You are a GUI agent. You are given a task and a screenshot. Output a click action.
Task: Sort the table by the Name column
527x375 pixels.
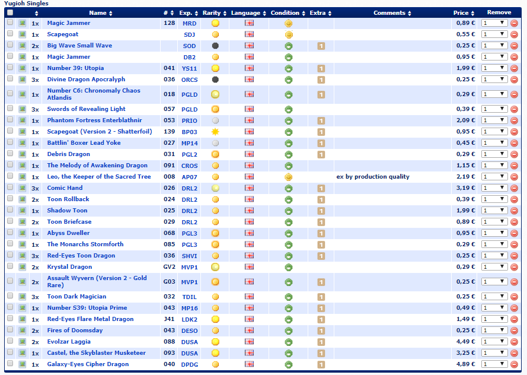tap(101, 13)
